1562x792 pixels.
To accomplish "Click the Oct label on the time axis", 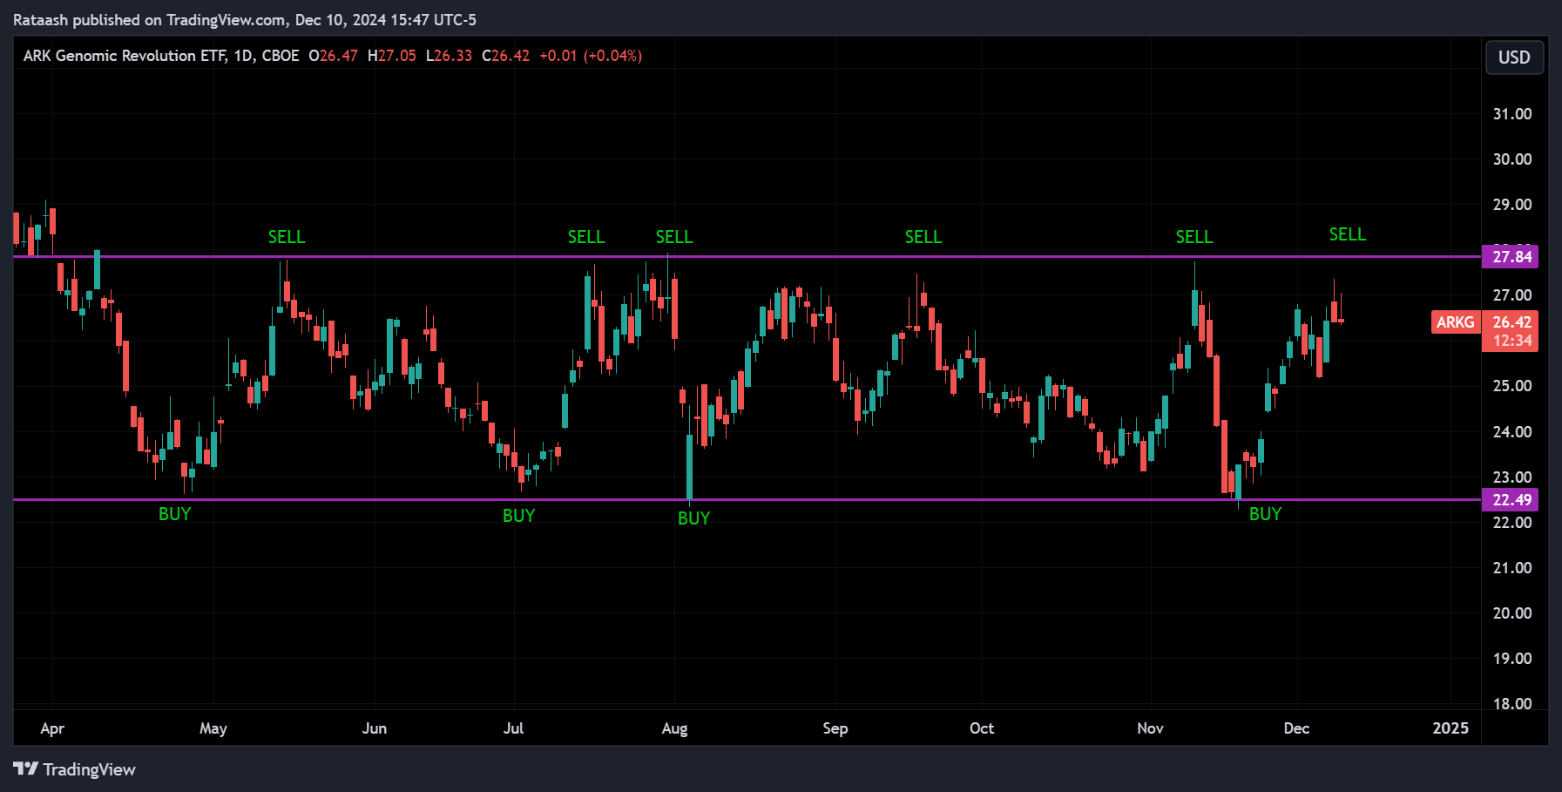I will click(982, 728).
